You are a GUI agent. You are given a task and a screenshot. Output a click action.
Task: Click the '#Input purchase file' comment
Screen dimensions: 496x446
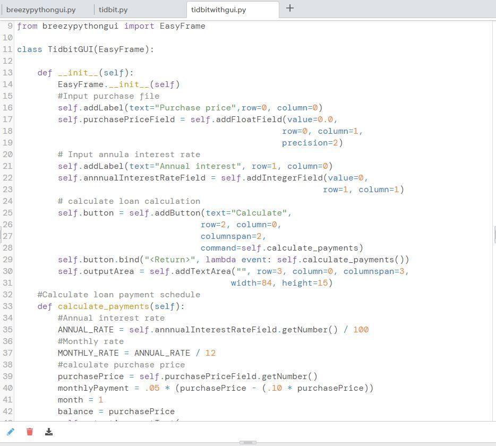pos(109,96)
